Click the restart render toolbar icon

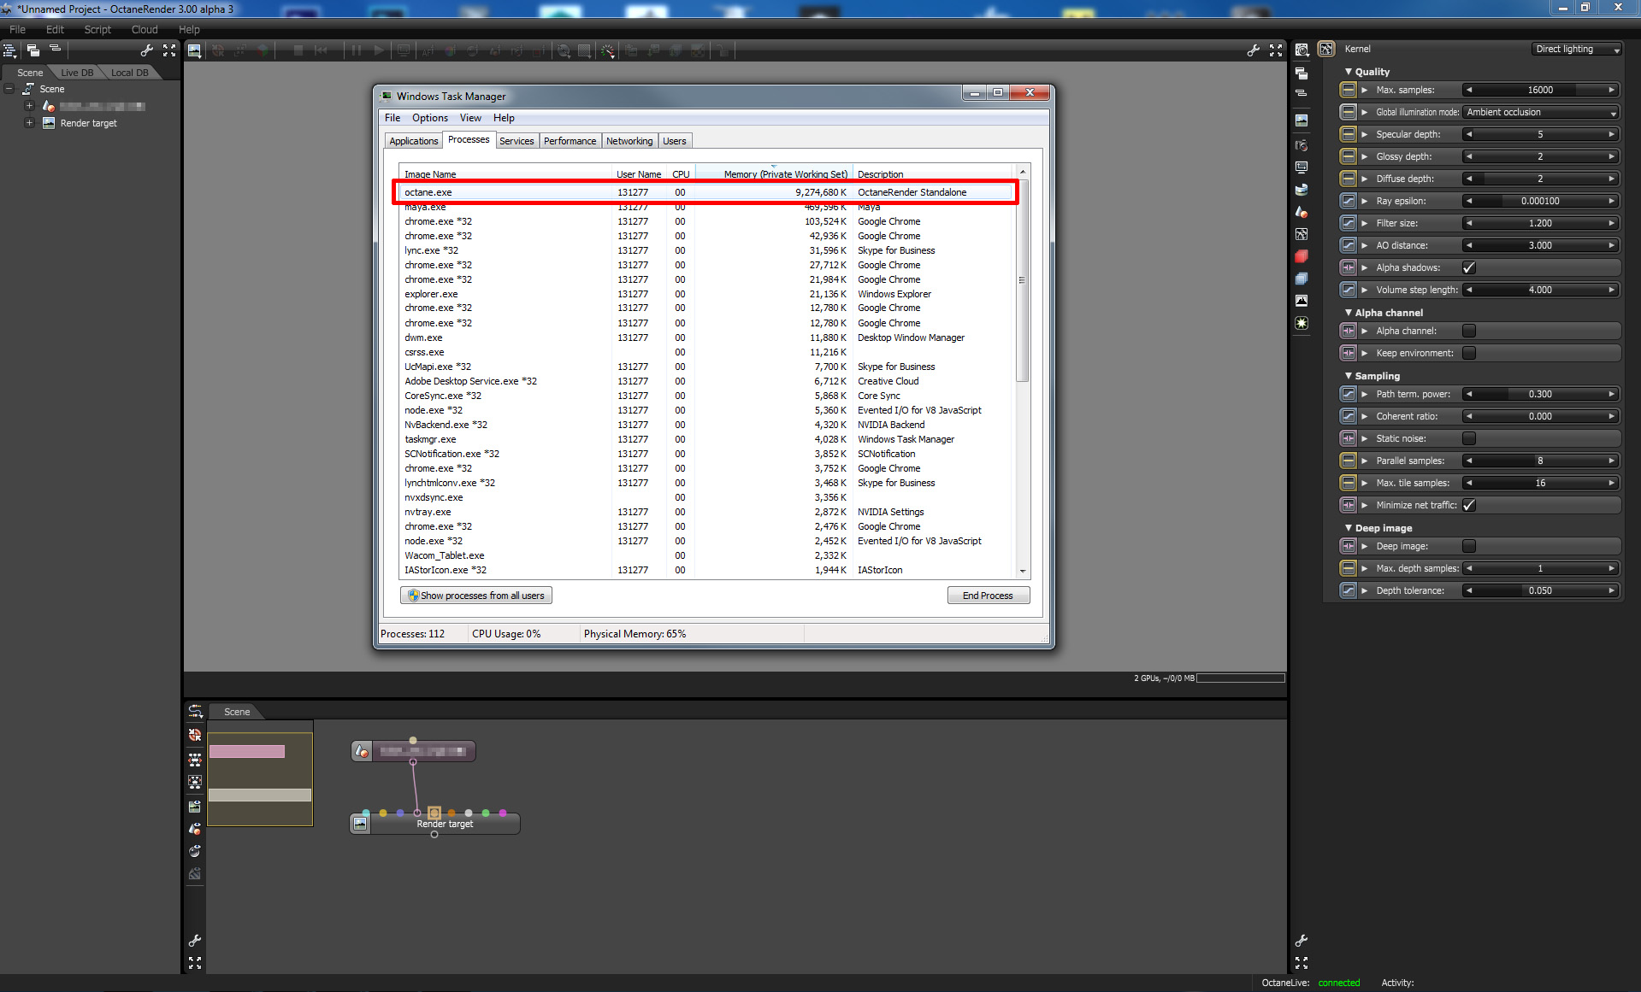[321, 51]
